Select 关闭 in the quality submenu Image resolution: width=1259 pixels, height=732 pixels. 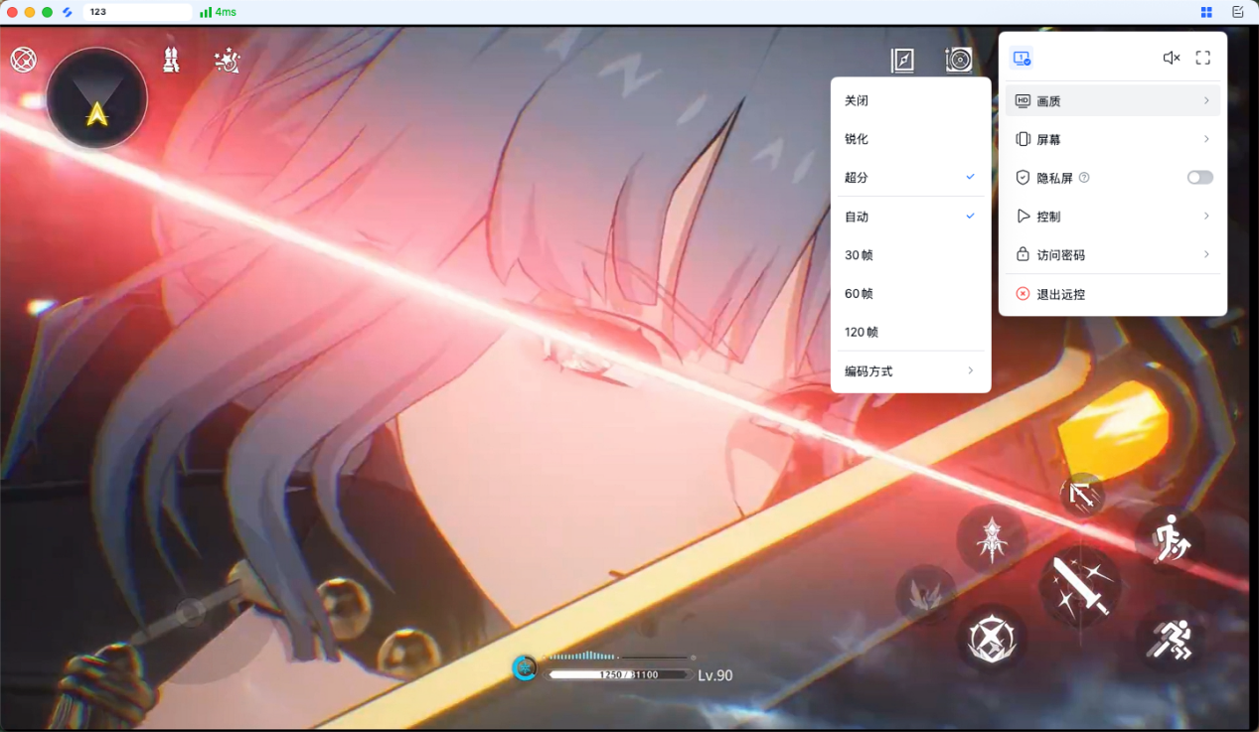point(910,100)
